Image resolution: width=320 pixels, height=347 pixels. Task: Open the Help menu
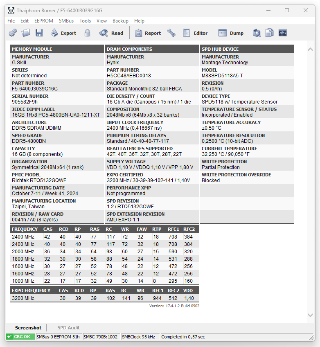[x=139, y=21]
